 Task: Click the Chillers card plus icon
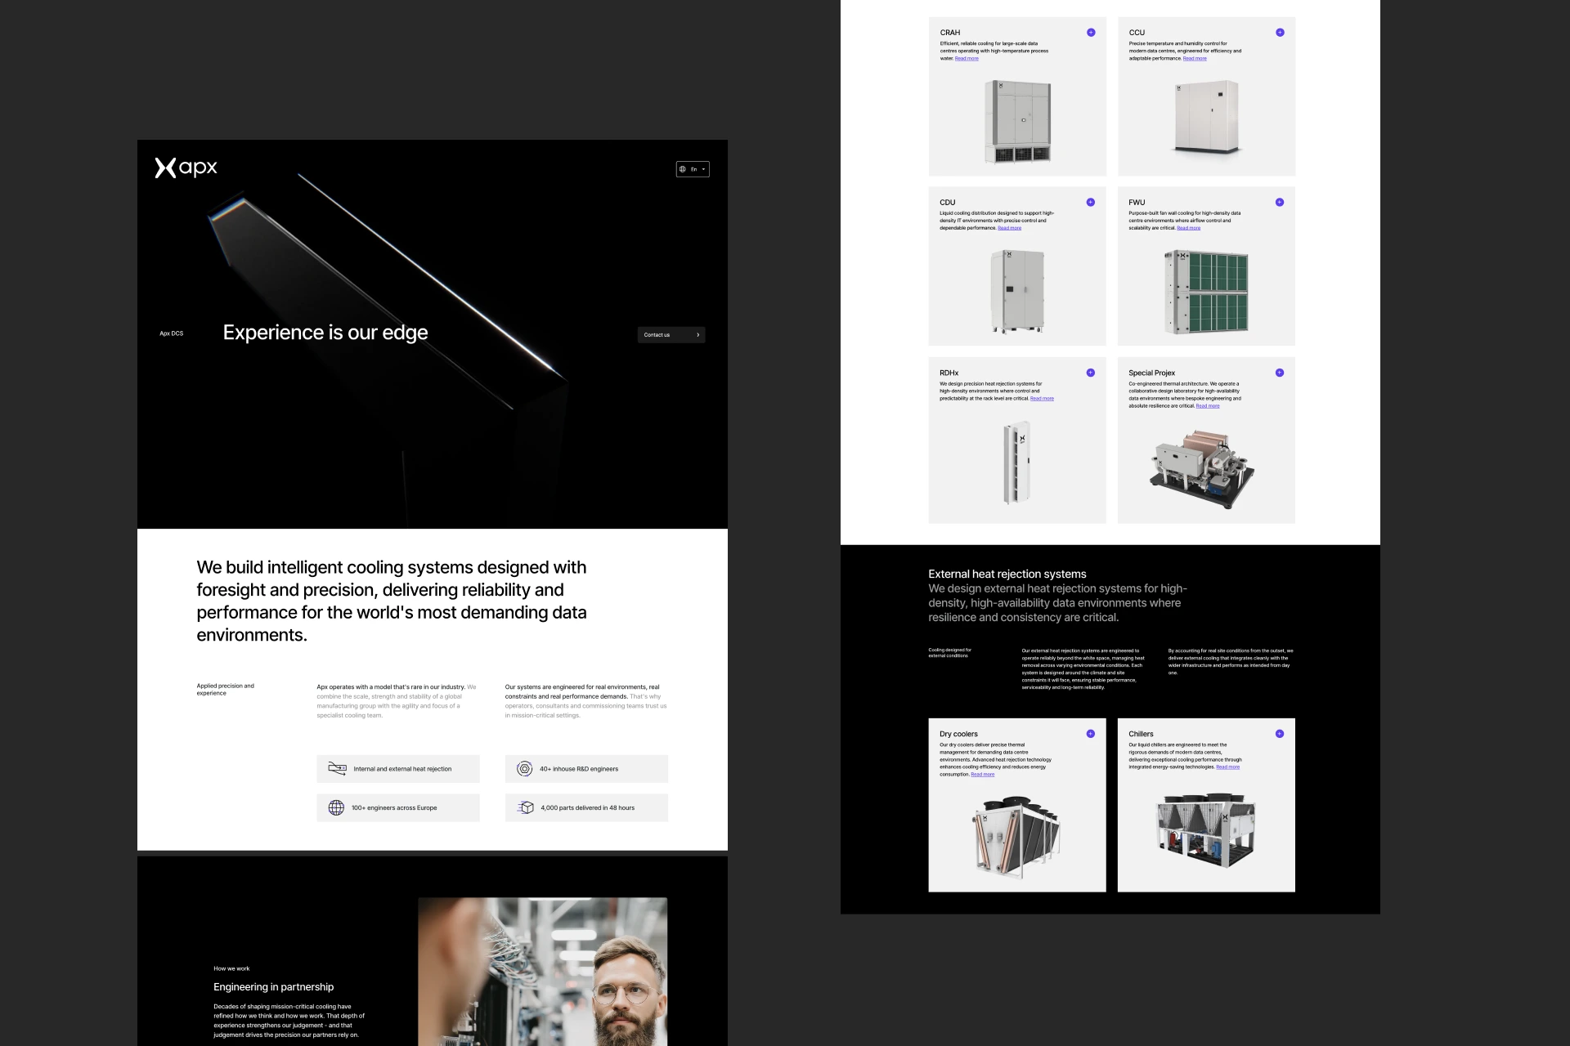1280,734
